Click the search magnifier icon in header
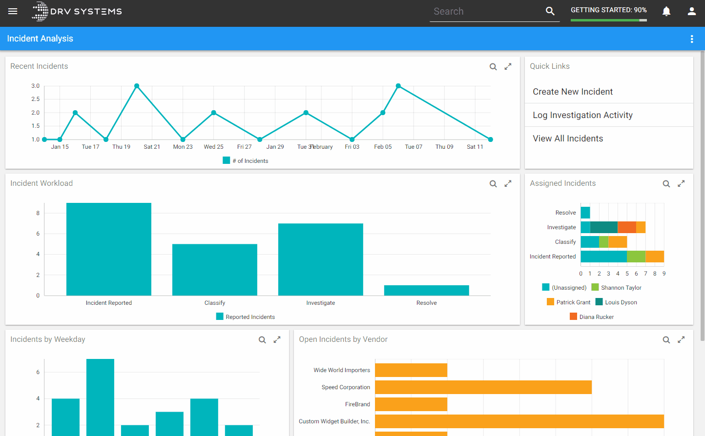Screen dimensions: 705x436 550,11
